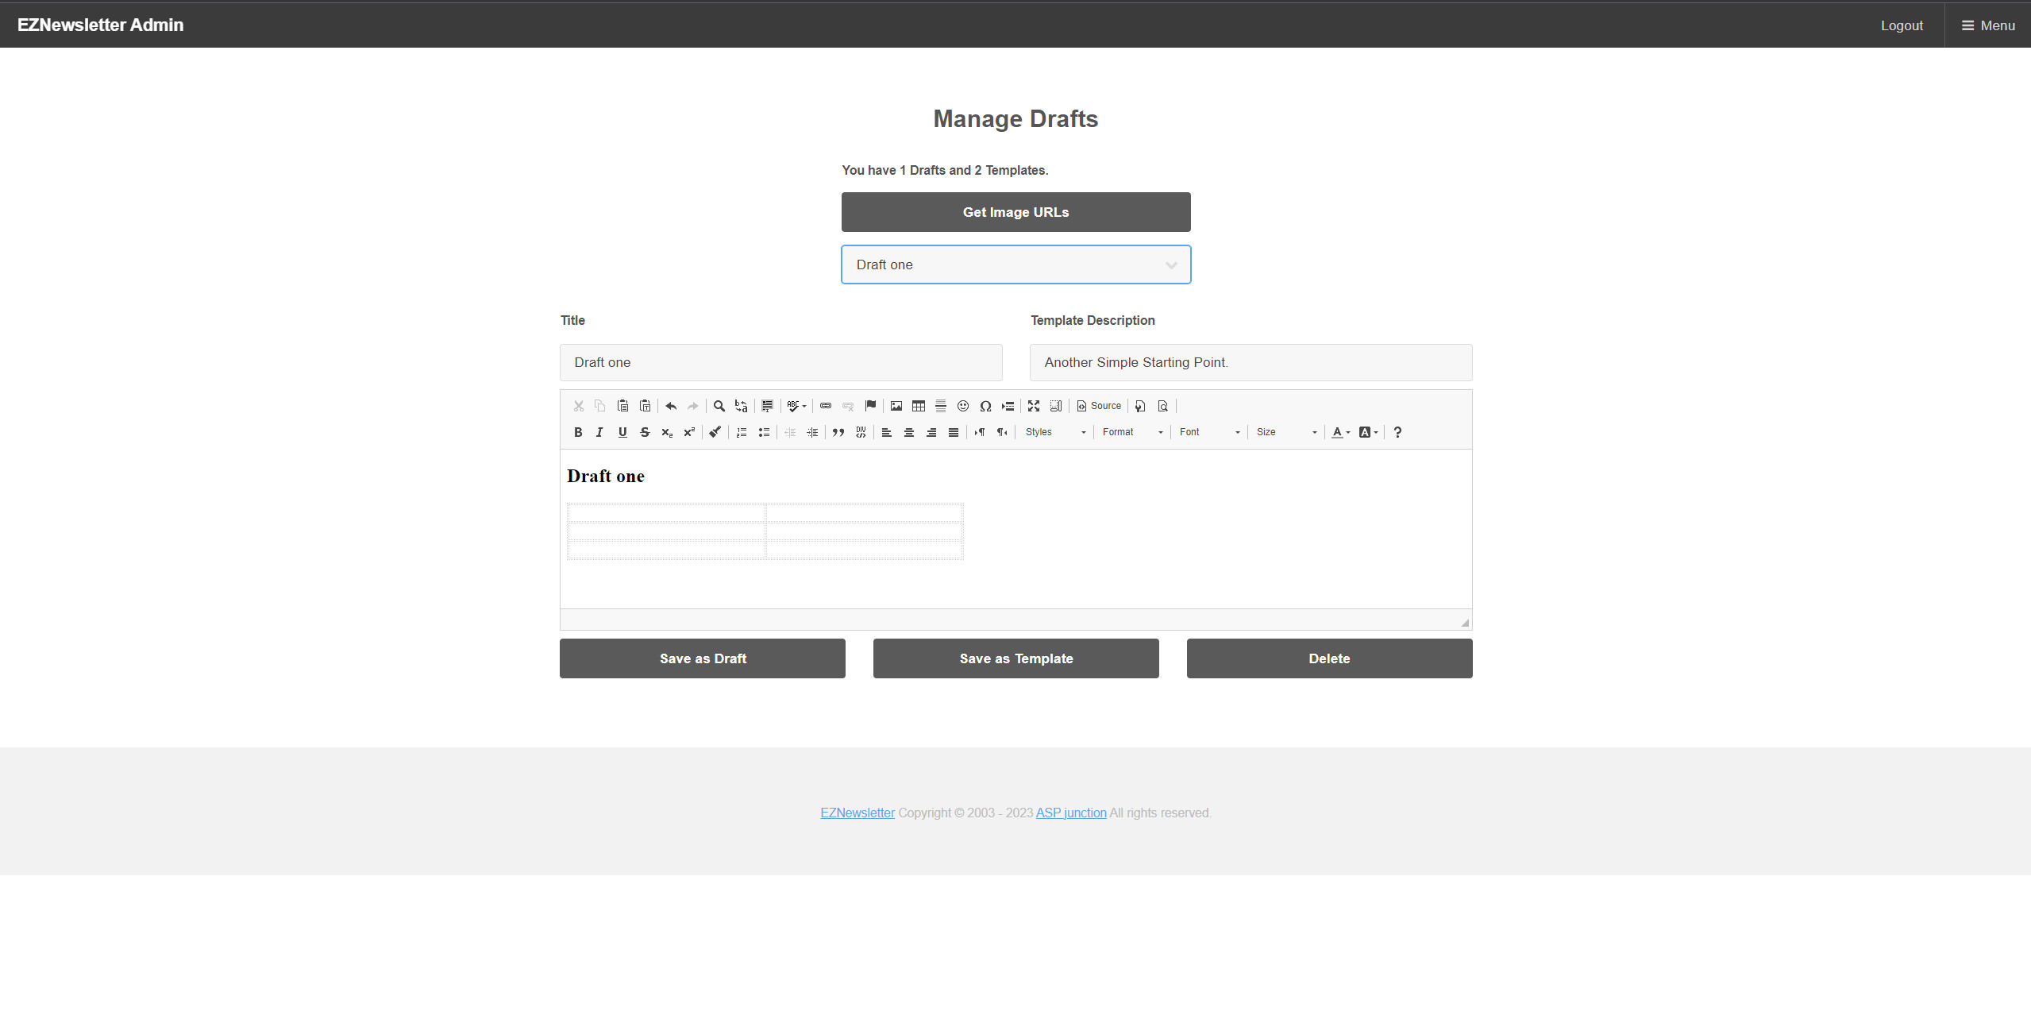Expand the Format dropdown
Image resolution: width=2031 pixels, height=1027 pixels.
(x=1132, y=432)
